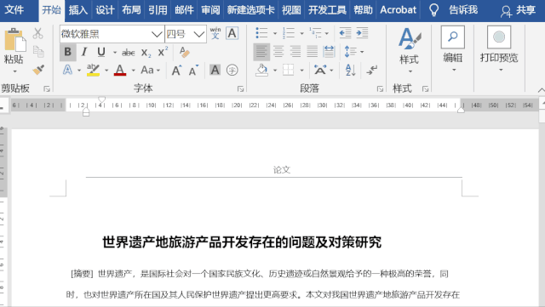Open the font size dropdown 四号
The height and width of the screenshot is (307, 545).
click(x=198, y=34)
